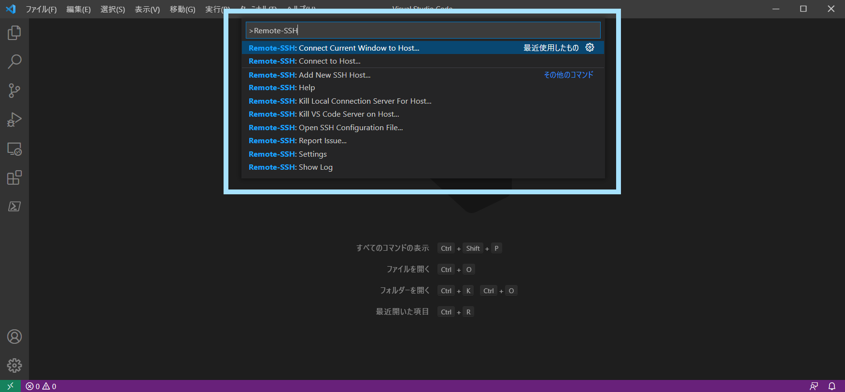Screen dimensions: 845x392
Task: Click the VS Code logo in the title bar
Action: pos(11,9)
